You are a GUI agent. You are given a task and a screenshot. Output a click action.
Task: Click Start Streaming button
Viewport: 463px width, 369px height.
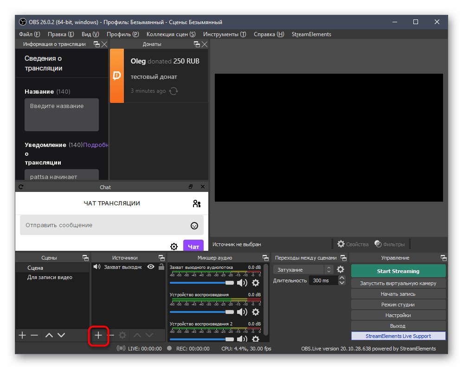pyautogui.click(x=398, y=271)
